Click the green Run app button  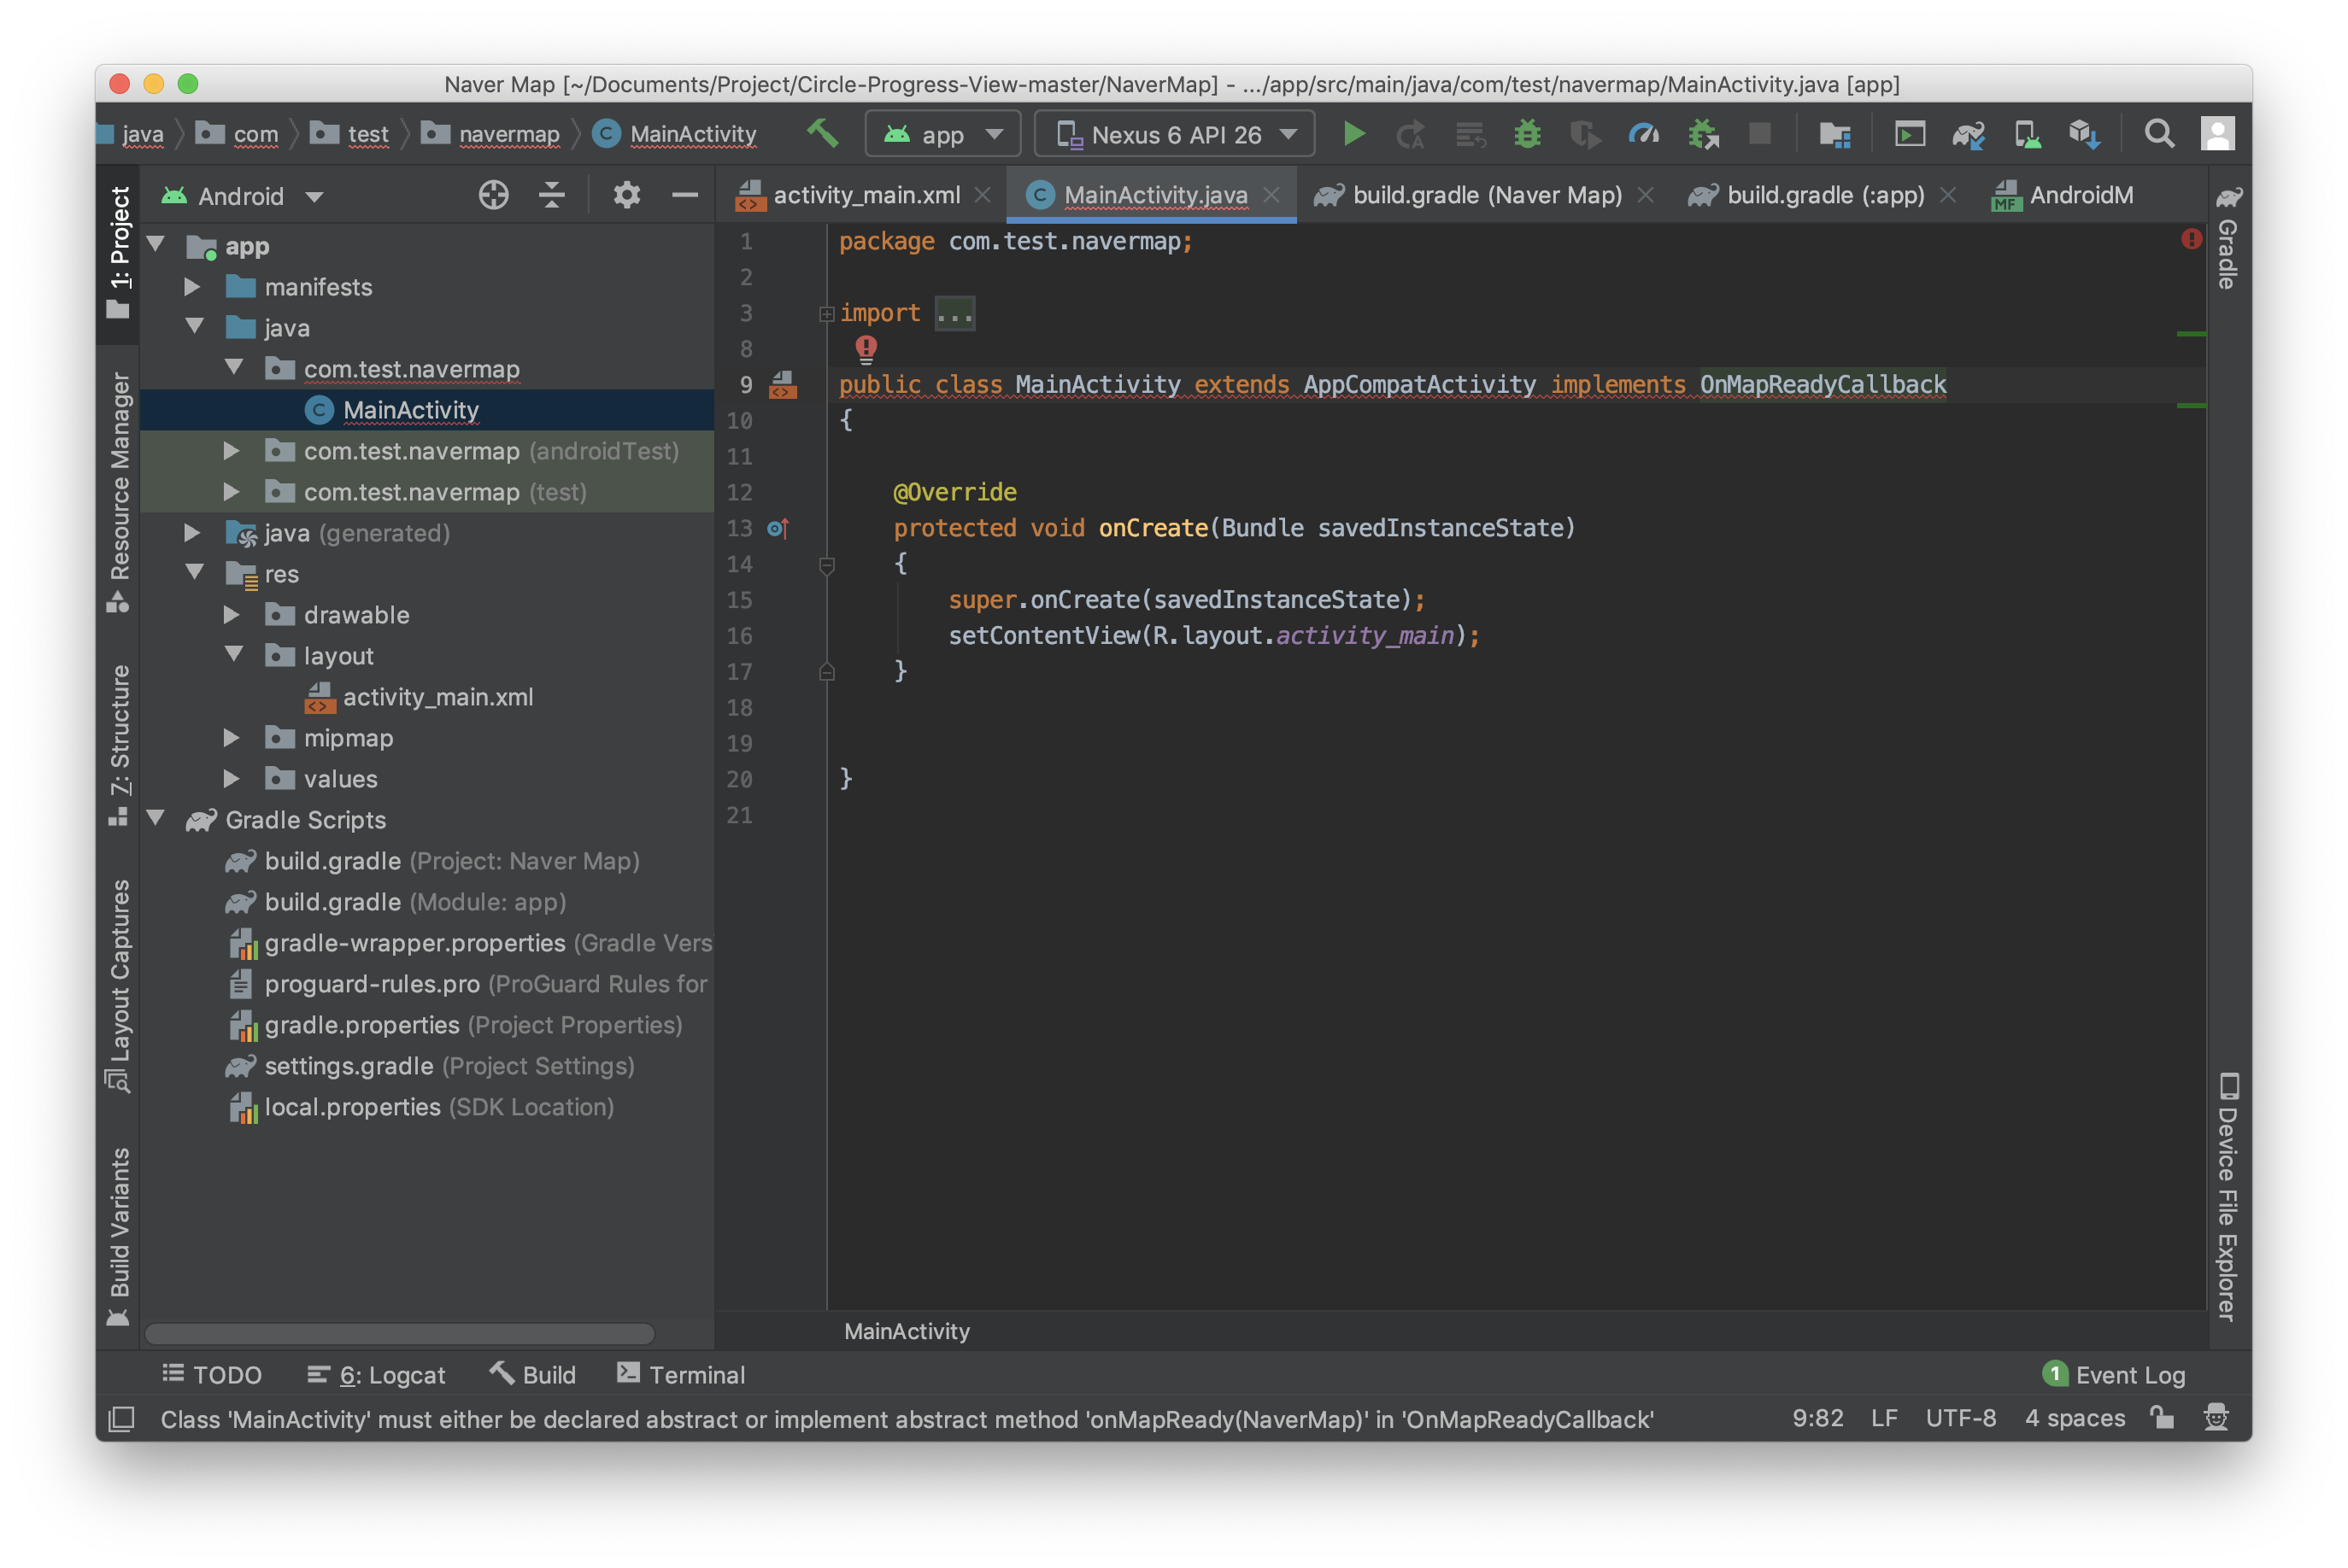point(1353,134)
